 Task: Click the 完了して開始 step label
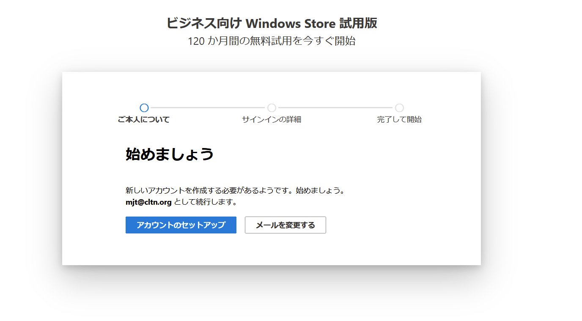399,120
